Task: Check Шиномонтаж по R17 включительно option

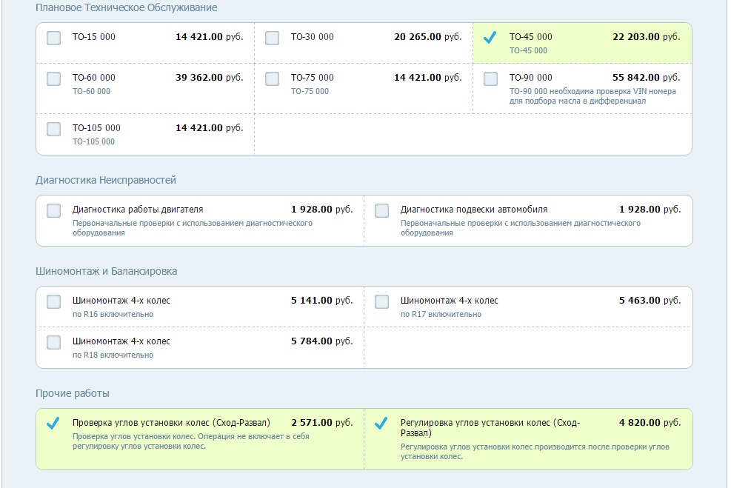Action: [382, 301]
